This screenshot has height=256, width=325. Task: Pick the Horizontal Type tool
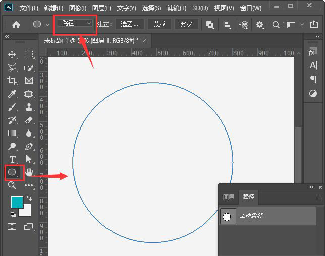click(x=12, y=159)
